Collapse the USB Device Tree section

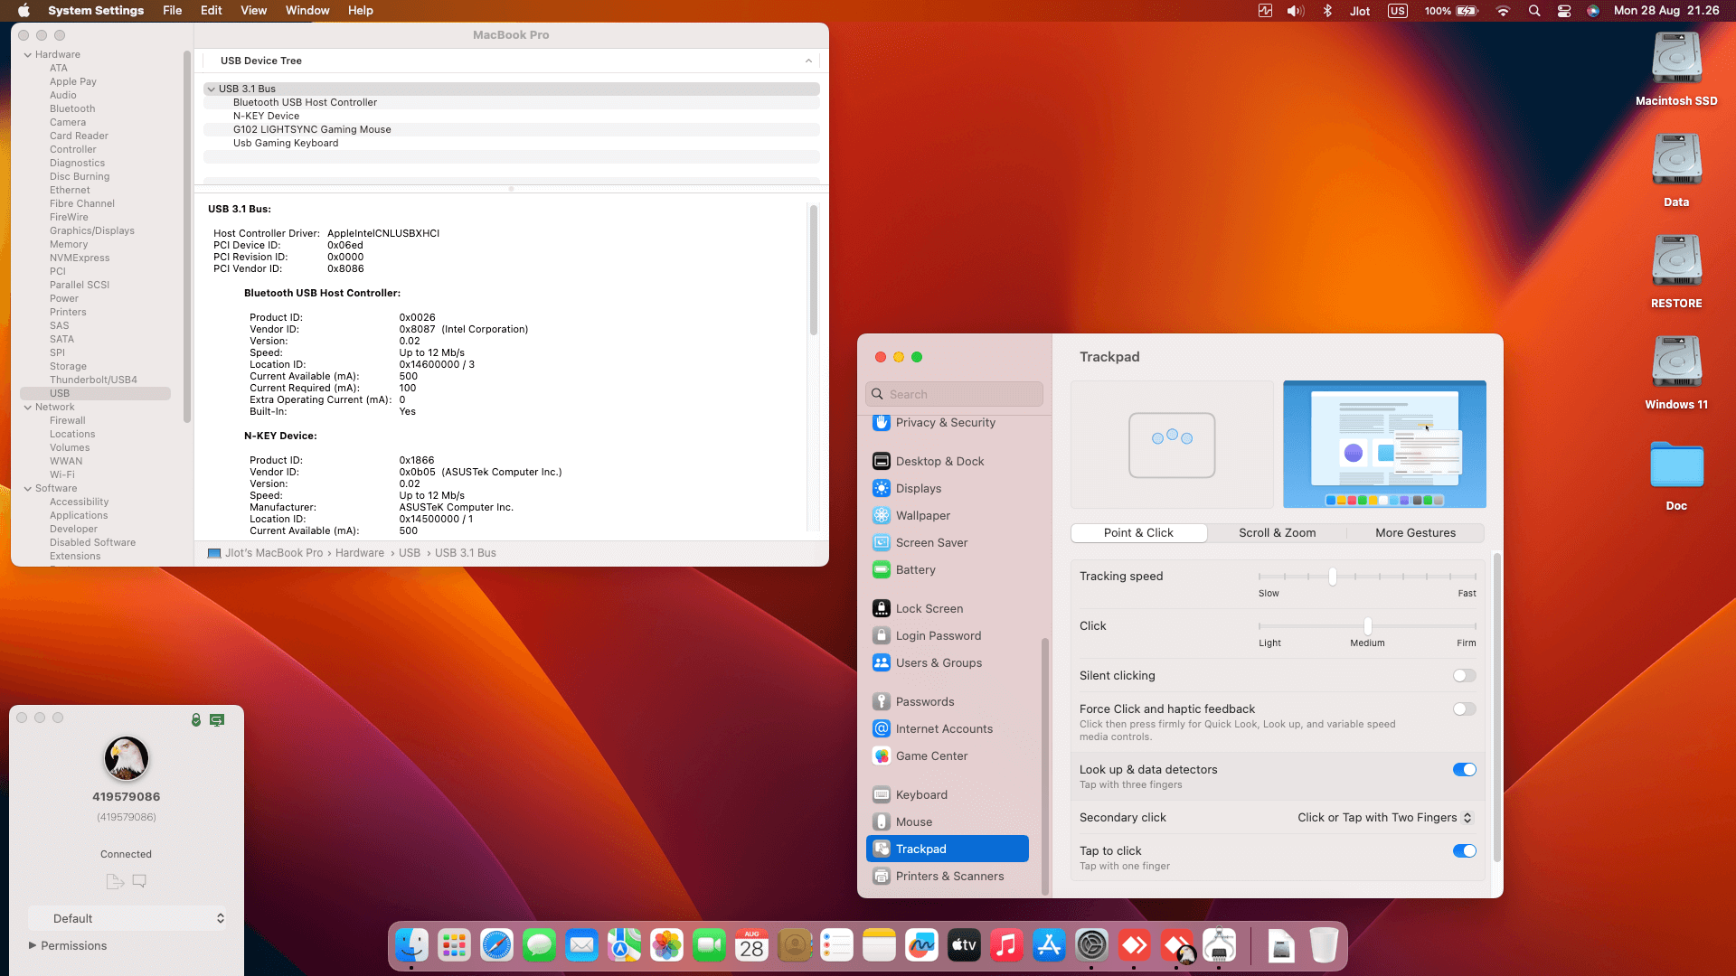[808, 61]
